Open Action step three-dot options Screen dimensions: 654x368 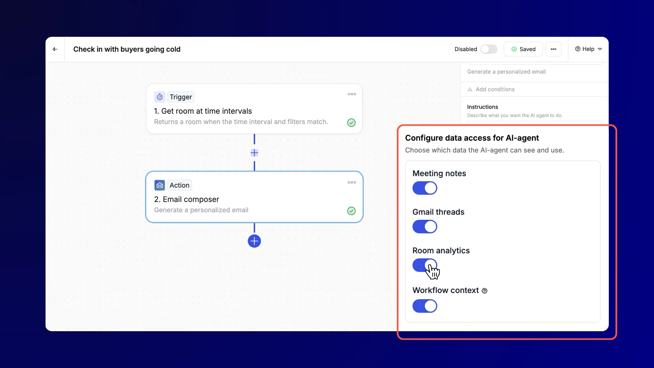click(x=352, y=183)
